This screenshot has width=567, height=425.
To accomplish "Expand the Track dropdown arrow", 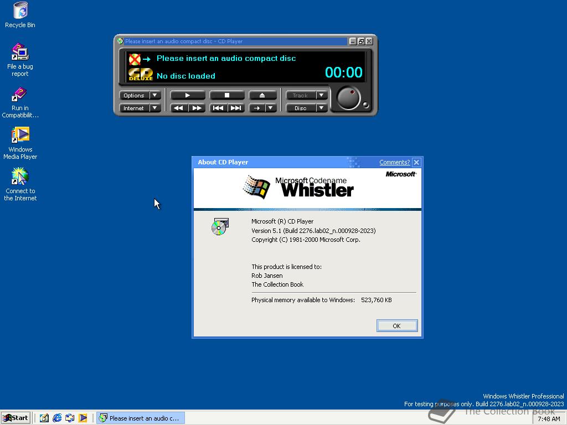I will (322, 95).
